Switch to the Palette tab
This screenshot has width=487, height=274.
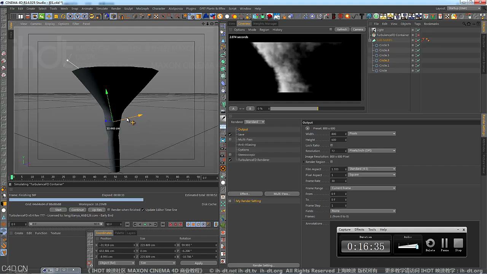[119, 233]
